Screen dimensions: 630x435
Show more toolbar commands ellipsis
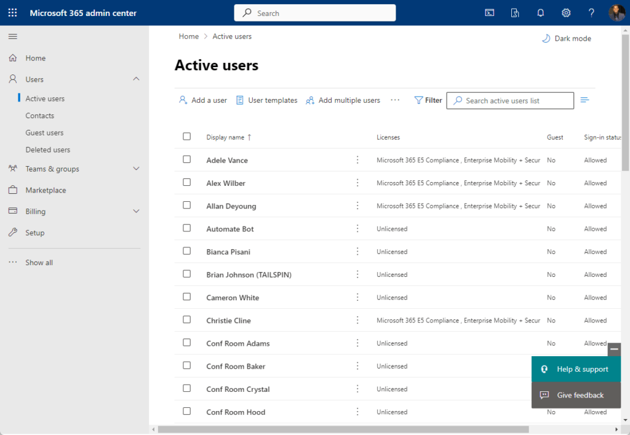tap(395, 100)
